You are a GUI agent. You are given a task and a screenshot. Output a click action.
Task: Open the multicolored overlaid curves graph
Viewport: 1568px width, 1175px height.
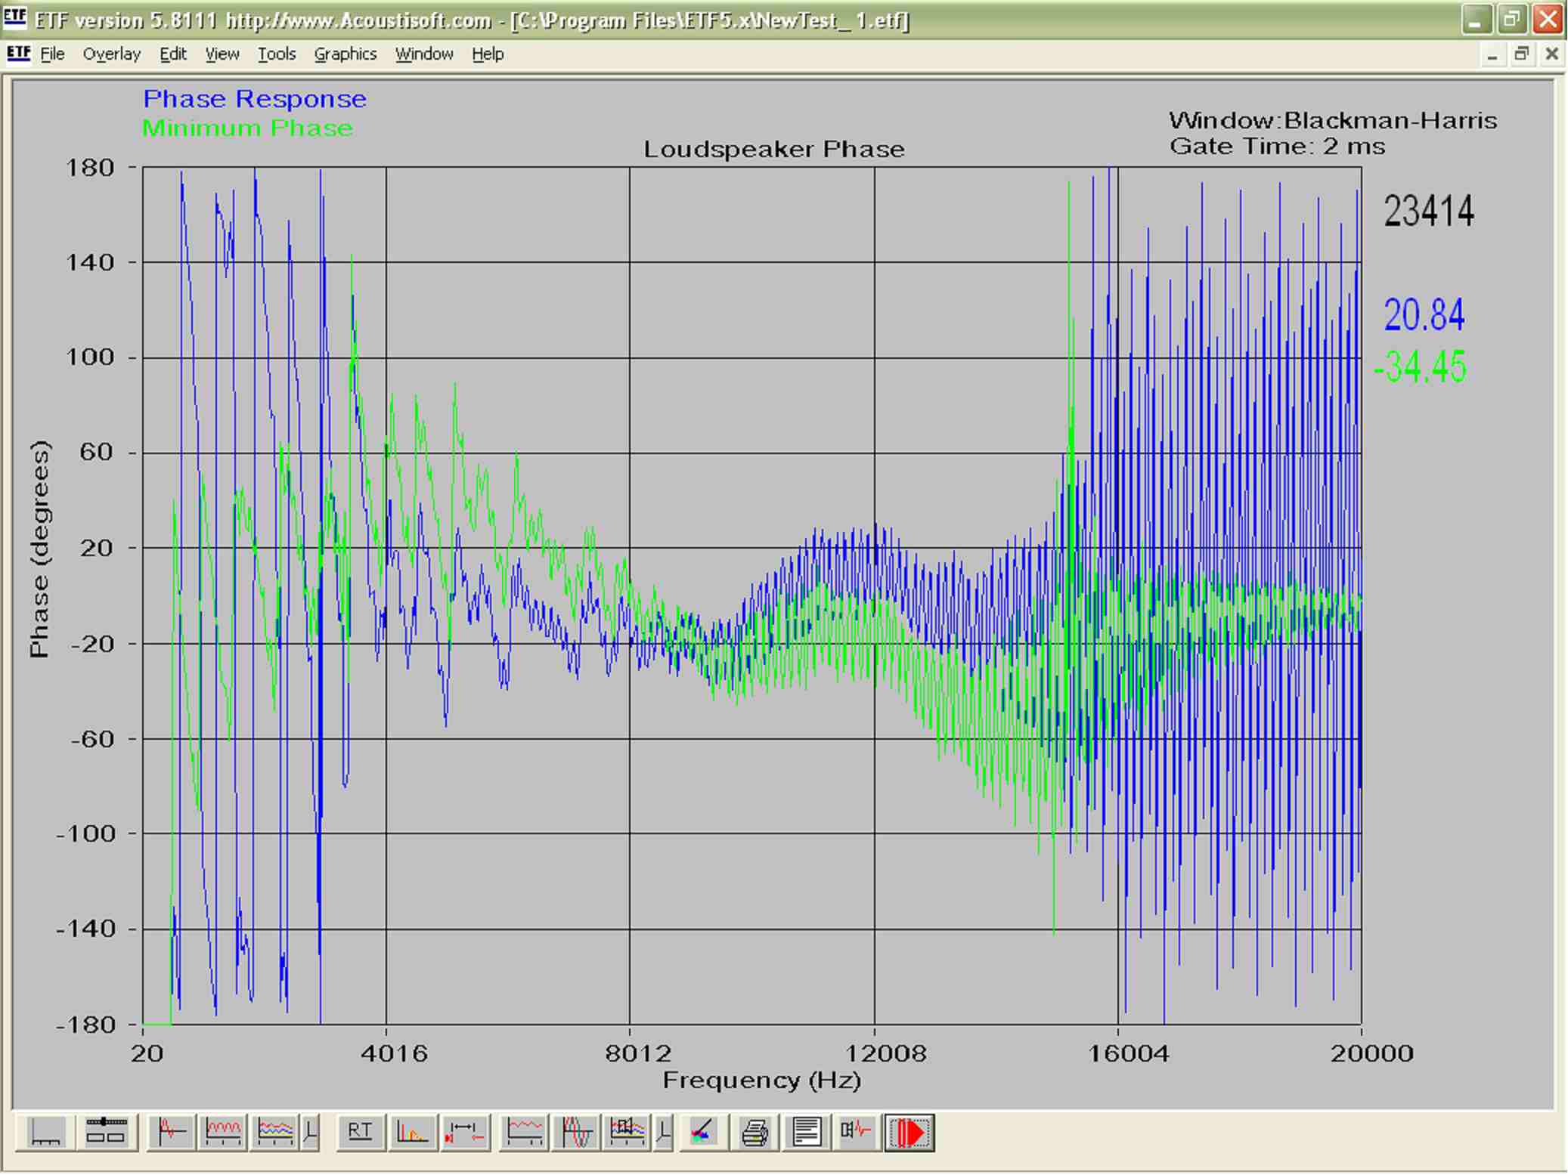(275, 1133)
